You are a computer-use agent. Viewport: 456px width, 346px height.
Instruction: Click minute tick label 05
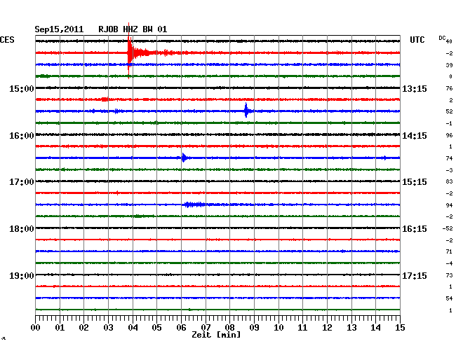pos(156,327)
